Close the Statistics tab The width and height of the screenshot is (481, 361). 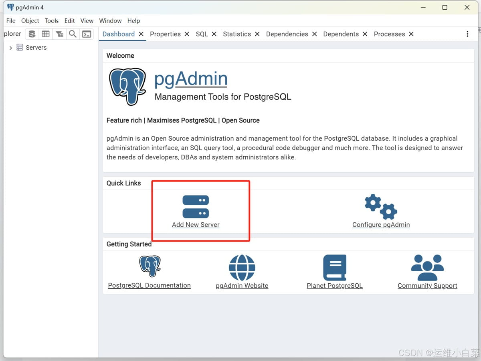pyautogui.click(x=257, y=34)
